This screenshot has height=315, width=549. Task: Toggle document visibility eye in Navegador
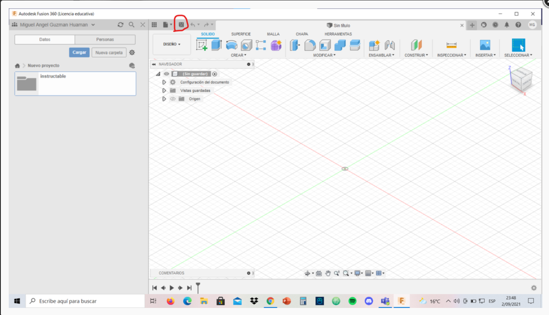167,74
